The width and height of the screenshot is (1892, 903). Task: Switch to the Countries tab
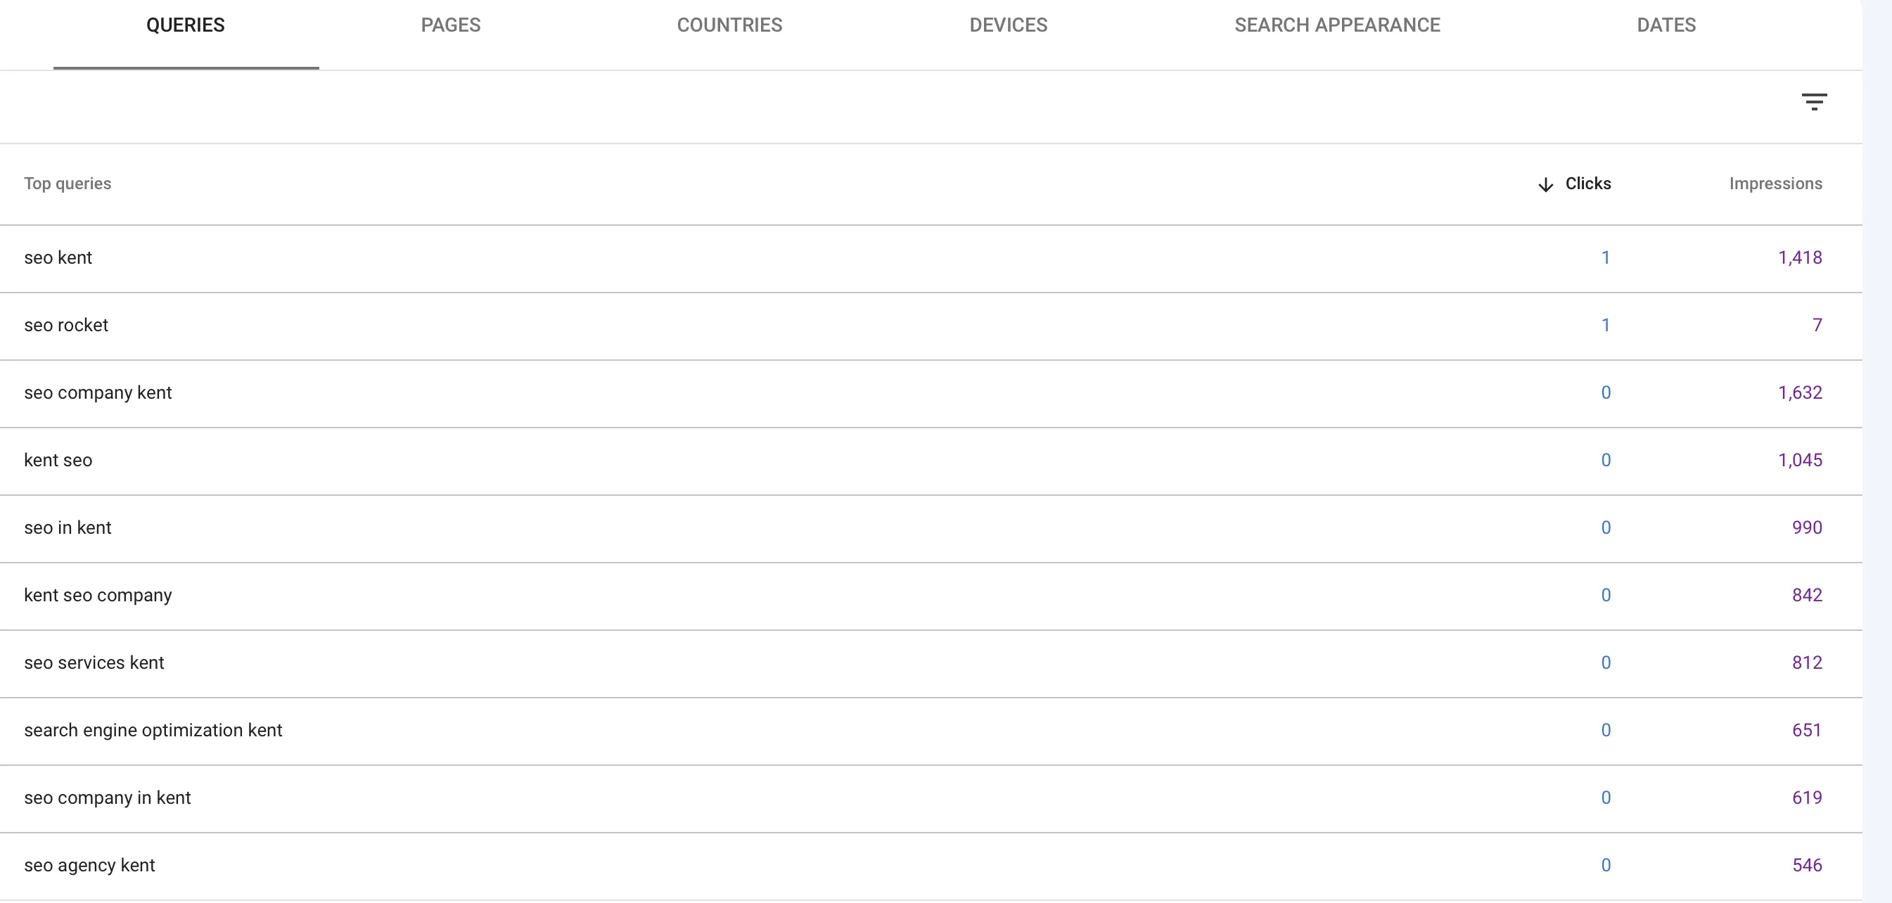pos(729,25)
